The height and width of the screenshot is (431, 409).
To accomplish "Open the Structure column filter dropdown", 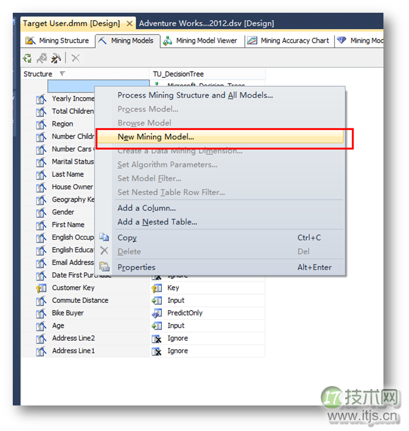I will pyautogui.click(x=63, y=74).
